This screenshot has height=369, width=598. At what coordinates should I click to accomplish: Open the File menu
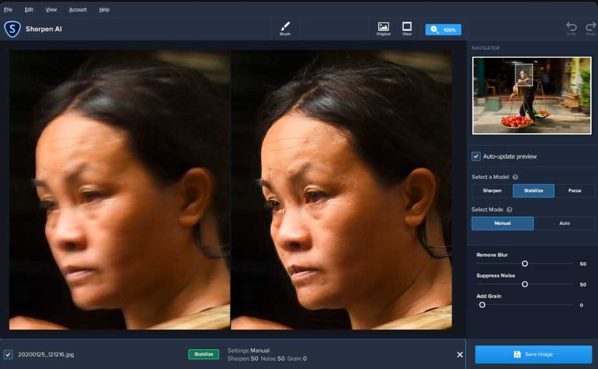(8, 10)
